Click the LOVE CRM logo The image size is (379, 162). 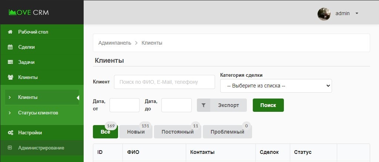coord(29,12)
